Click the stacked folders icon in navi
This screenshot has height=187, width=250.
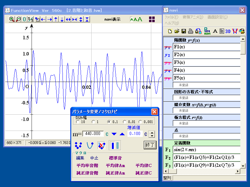tap(242, 31)
